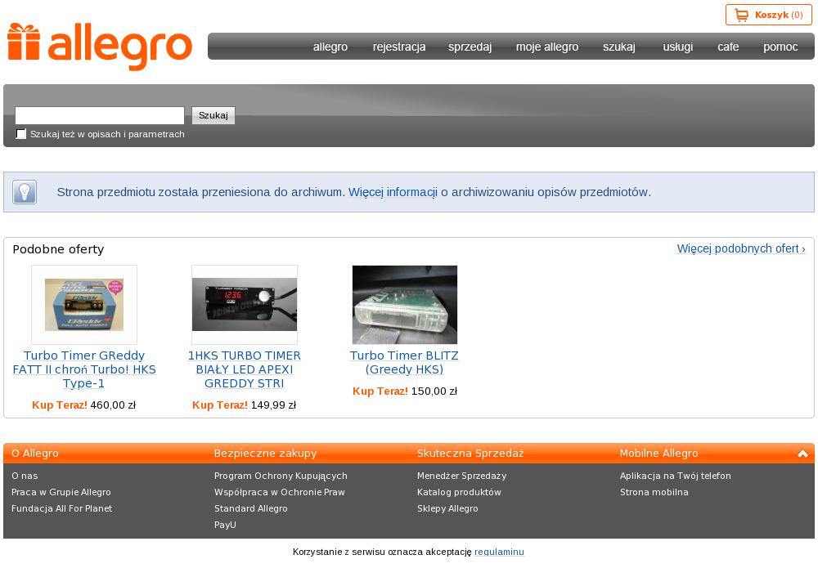The width and height of the screenshot is (818, 568).
Task: Select sprzedaj in the navigation bar
Action: click(x=470, y=47)
